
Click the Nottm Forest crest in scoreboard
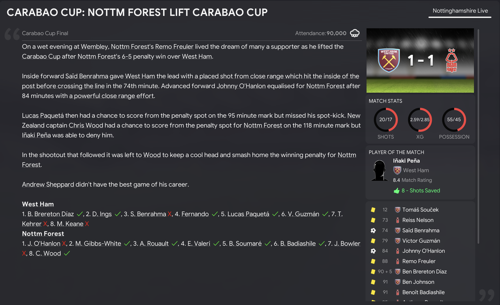pyautogui.click(x=451, y=60)
